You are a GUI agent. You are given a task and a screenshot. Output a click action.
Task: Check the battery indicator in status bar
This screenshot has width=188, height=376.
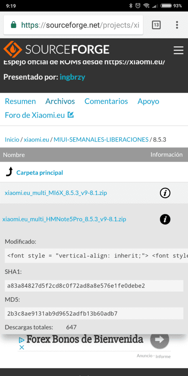166,6
